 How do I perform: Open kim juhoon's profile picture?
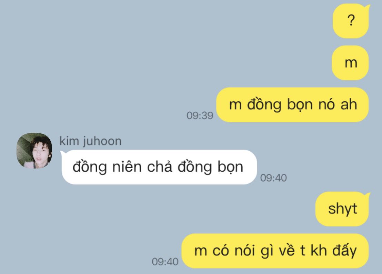[x=34, y=151]
